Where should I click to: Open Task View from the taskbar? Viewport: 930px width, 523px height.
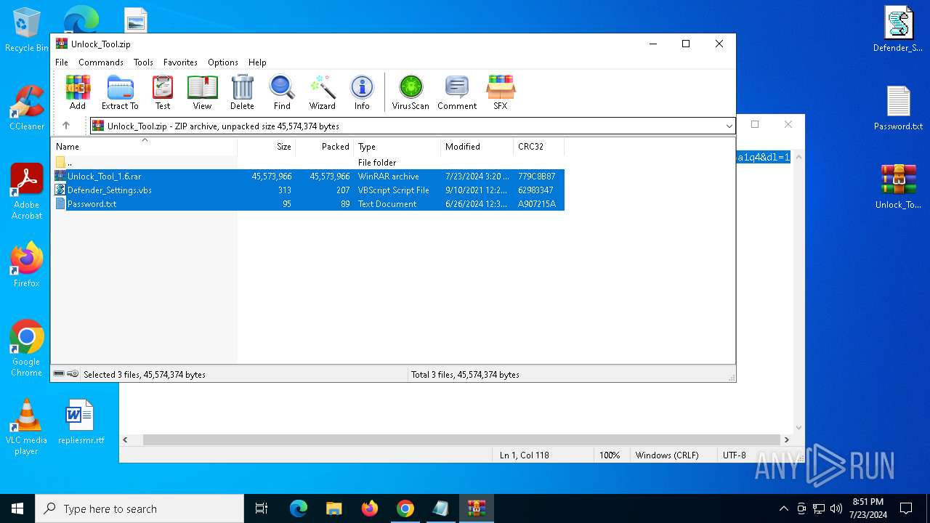(x=262, y=508)
